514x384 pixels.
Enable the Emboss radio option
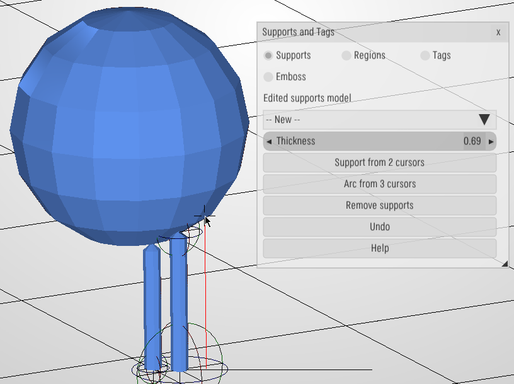[x=269, y=77]
